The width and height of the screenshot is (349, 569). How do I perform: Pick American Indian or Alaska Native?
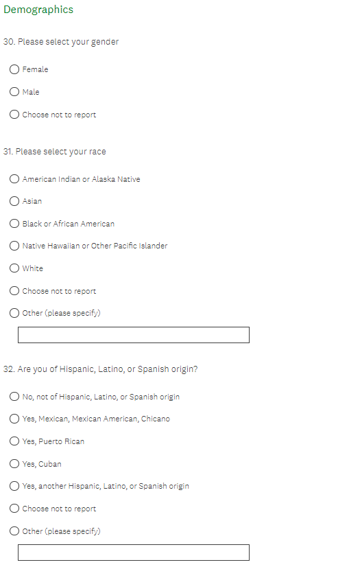coord(14,179)
